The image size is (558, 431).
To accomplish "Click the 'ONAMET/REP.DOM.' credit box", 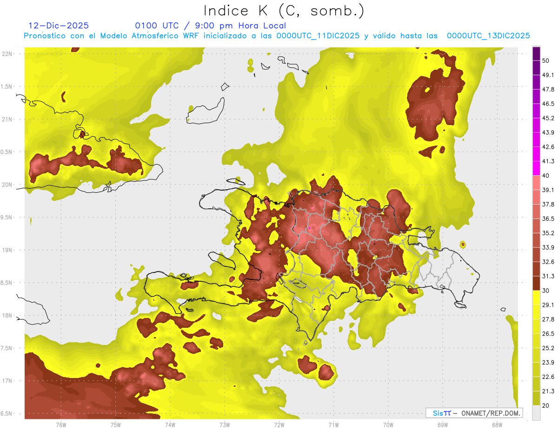I will click(x=474, y=413).
